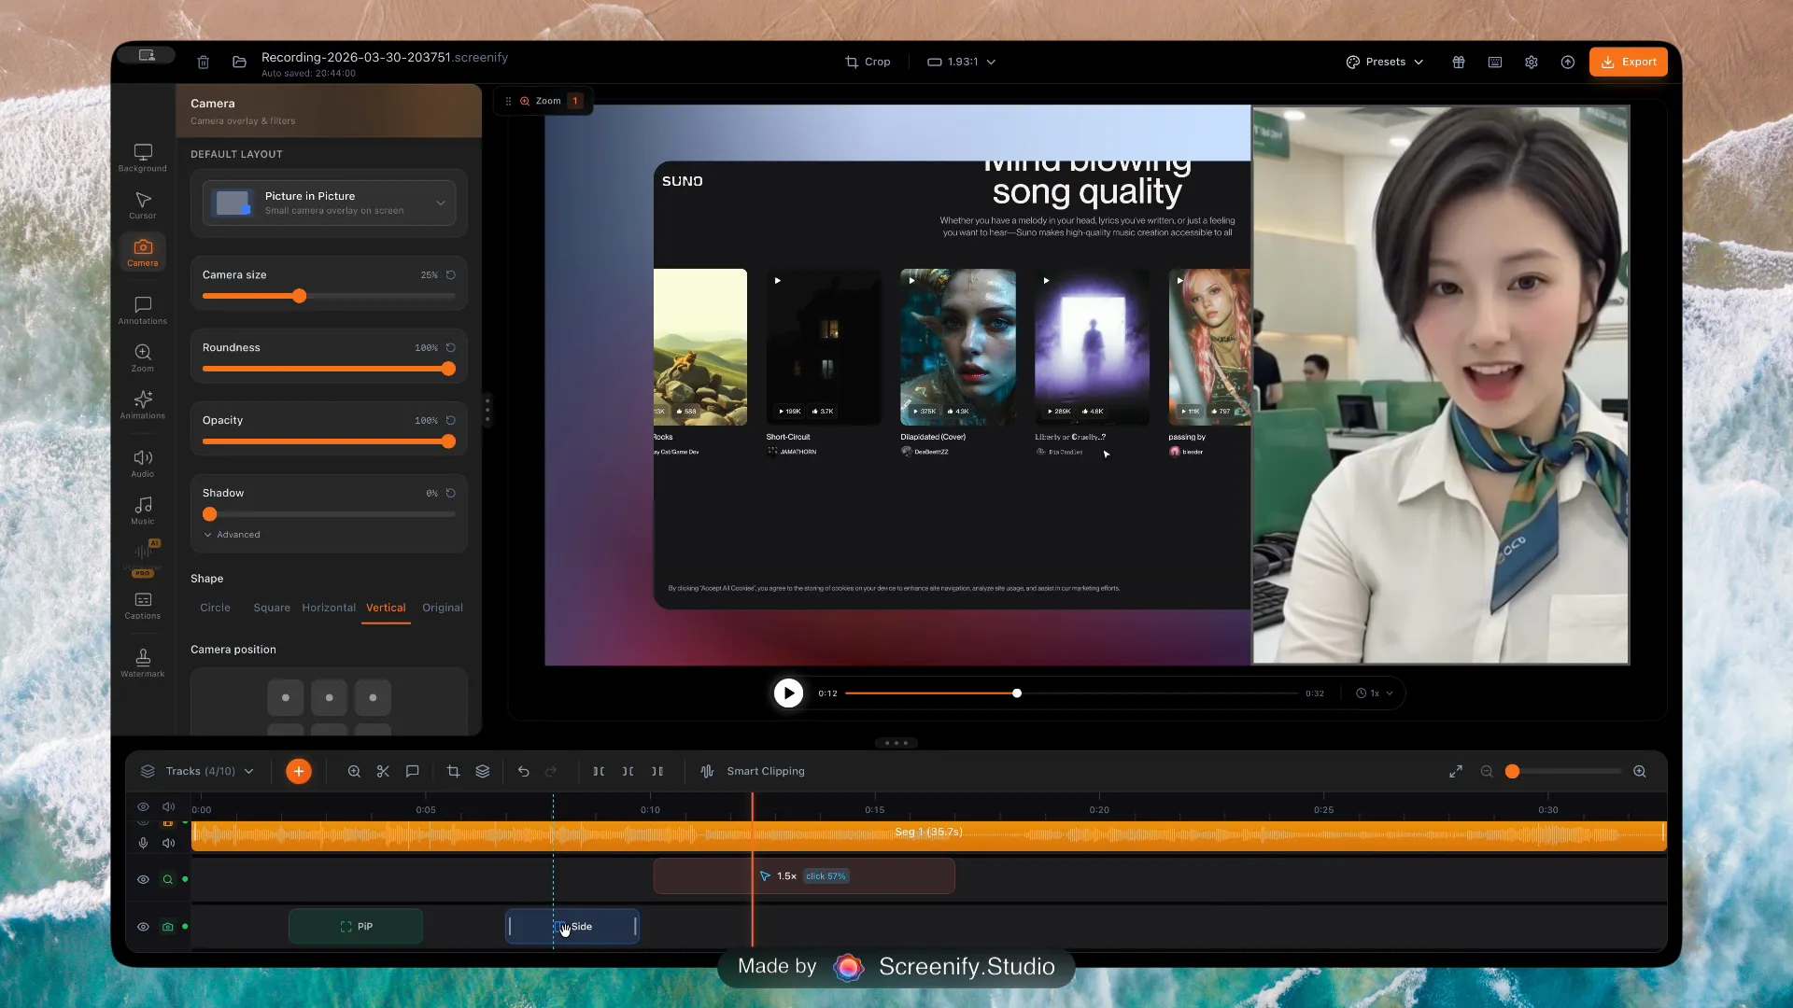This screenshot has width=1793, height=1008.
Task: Click the orange add track button
Action: click(299, 771)
